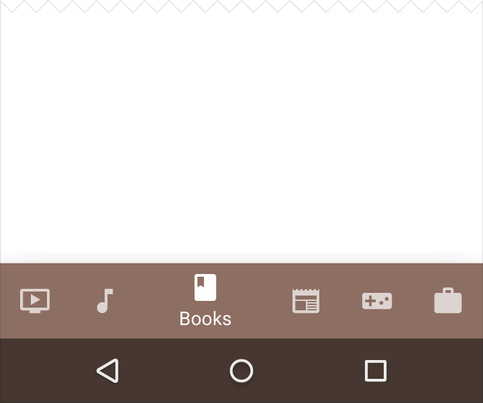Open Recents with the square button
Viewport: 483px width, 403px height.
[x=376, y=371]
